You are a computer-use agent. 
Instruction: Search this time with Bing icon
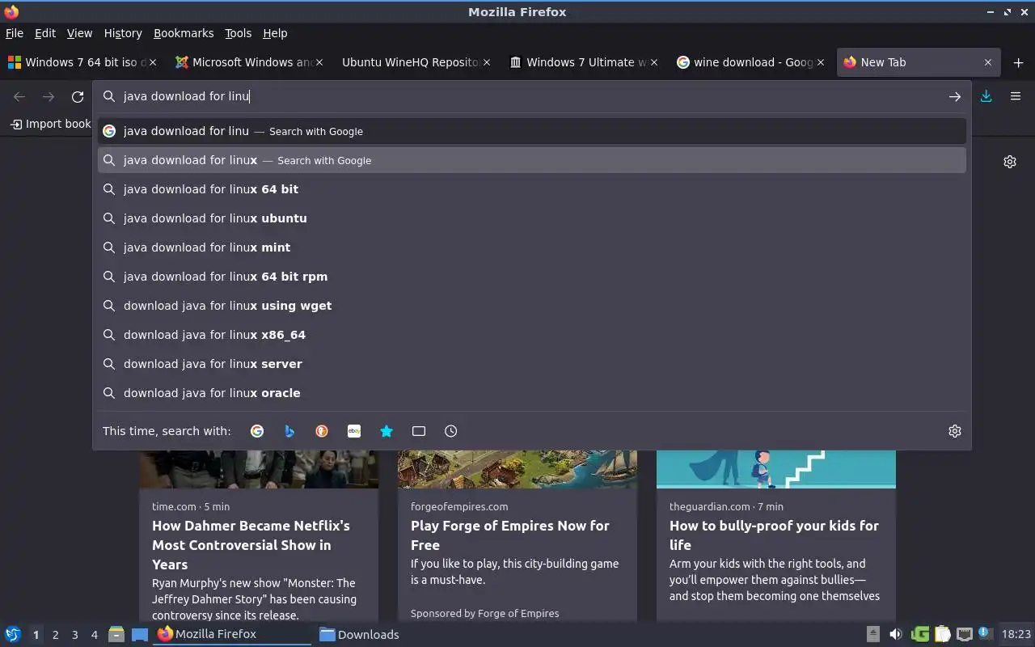(289, 431)
